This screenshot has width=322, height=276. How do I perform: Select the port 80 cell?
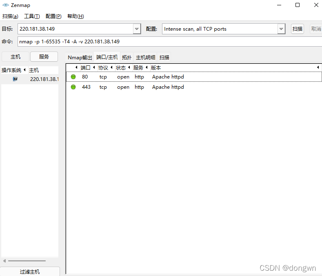(85, 77)
